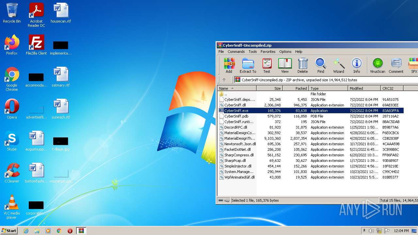Click the Add toolbar icon in WinRAR
Viewport: 418px width, 235px height.
click(x=229, y=66)
